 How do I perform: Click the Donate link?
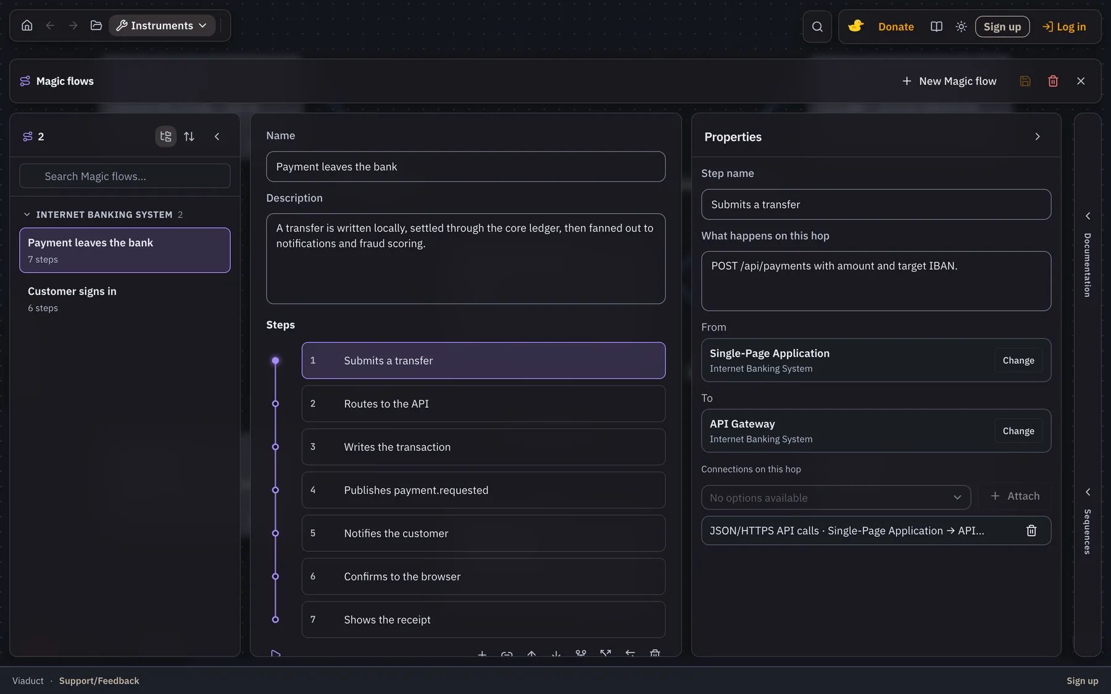coord(896,27)
